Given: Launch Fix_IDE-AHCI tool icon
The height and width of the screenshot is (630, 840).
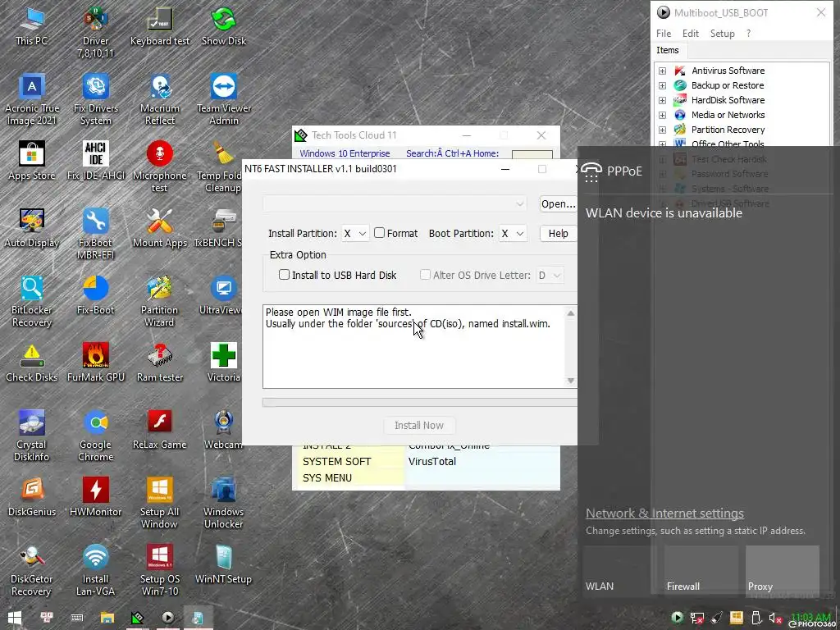Looking at the screenshot, I should (x=96, y=161).
